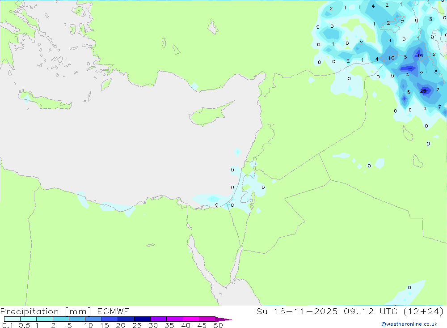Click the '50' legend scale label
The height and width of the screenshot is (328, 447).
tap(218, 325)
